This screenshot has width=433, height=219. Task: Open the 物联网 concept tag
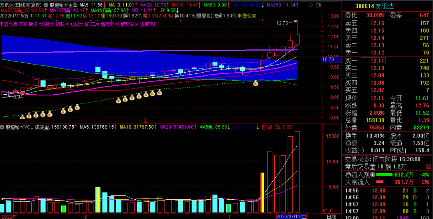pyautogui.click(x=63, y=24)
